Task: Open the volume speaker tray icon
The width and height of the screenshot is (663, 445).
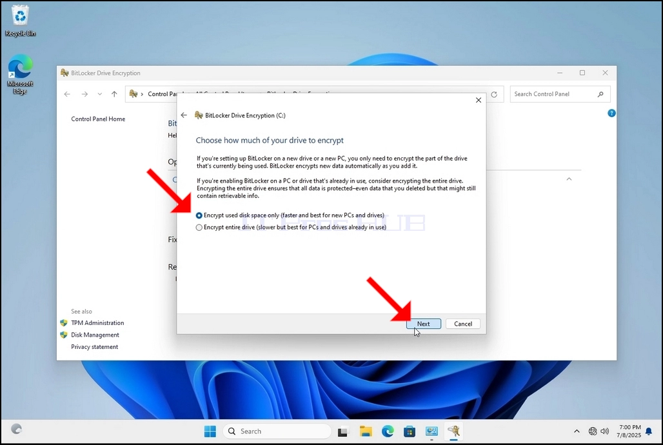Action: tap(605, 431)
